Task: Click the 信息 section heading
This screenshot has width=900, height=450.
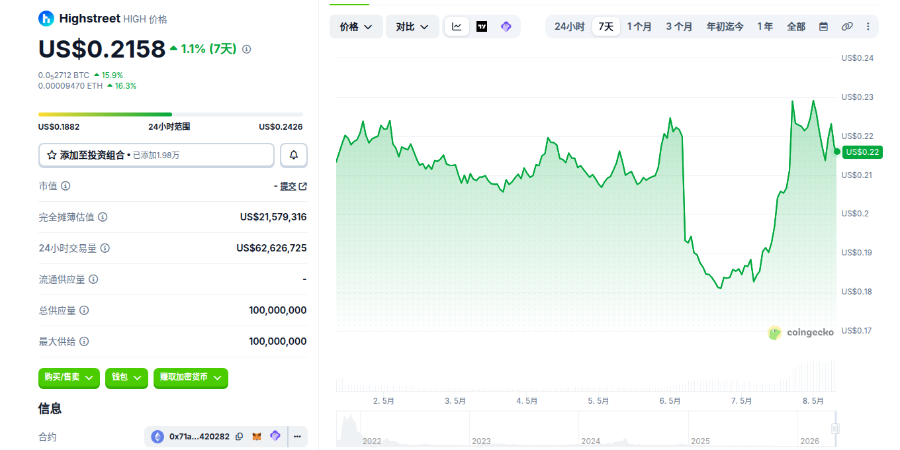Action: click(x=50, y=408)
